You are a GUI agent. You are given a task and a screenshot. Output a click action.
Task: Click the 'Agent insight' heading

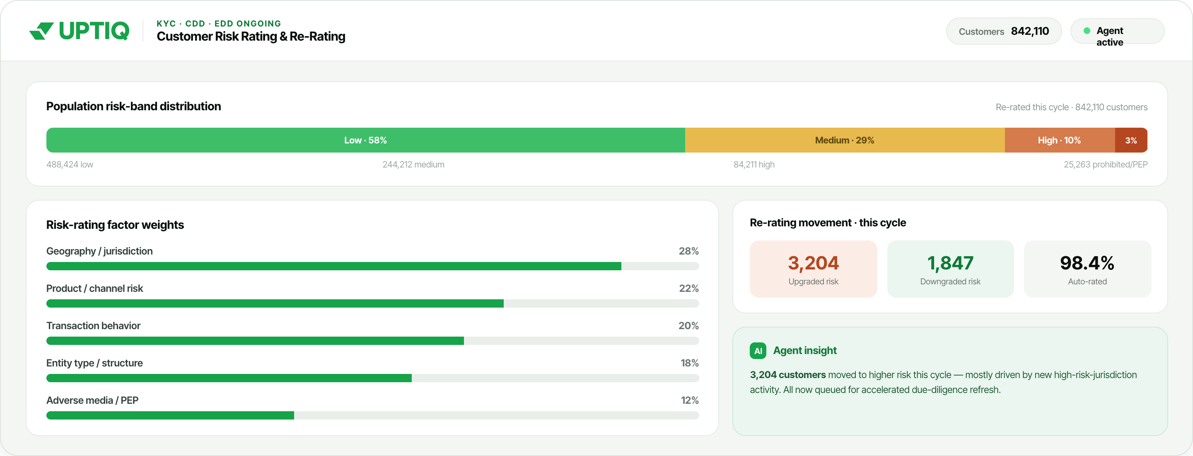click(804, 351)
